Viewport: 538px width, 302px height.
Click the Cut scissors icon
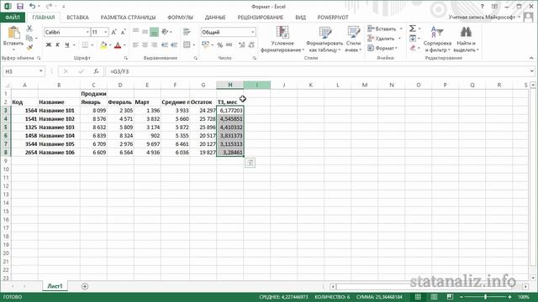click(29, 29)
